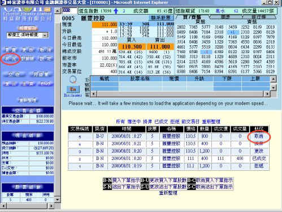The image size is (282, 212).
Task: Click the circular refresh icon above En
Action: [x=73, y=80]
